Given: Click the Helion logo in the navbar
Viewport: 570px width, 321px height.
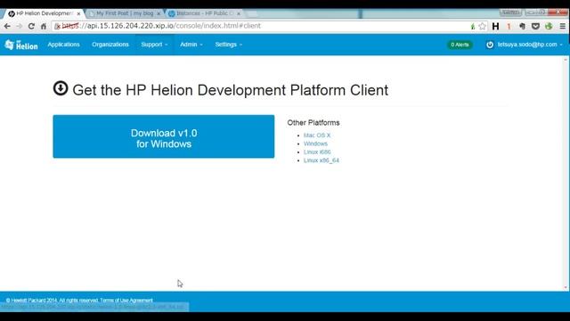Looking at the screenshot, I should (21, 45).
